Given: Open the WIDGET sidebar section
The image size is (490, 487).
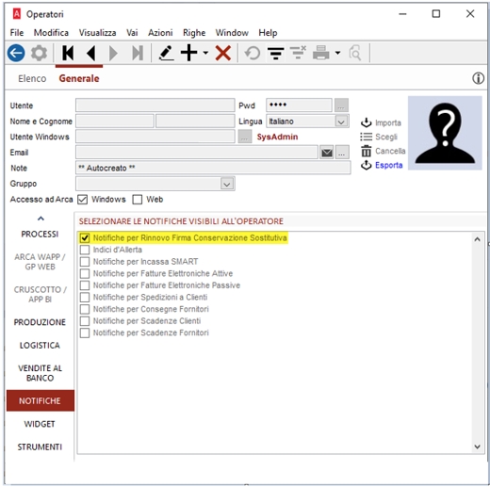Looking at the screenshot, I should point(40,424).
